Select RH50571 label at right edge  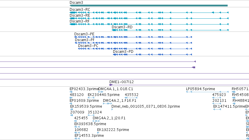coord(240,89)
